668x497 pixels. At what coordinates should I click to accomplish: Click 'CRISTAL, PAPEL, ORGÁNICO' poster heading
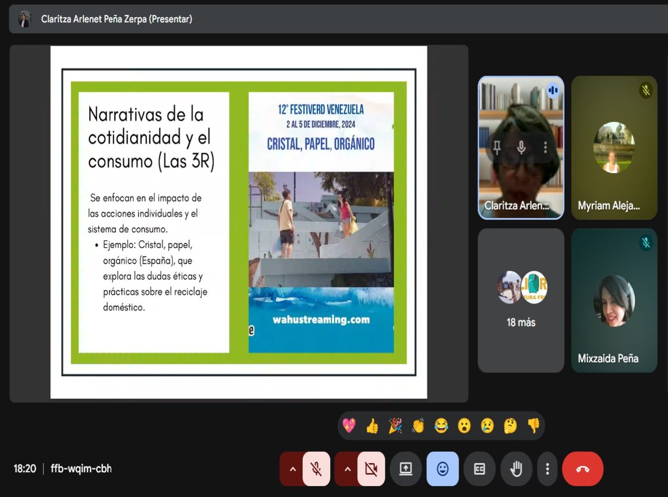(321, 143)
